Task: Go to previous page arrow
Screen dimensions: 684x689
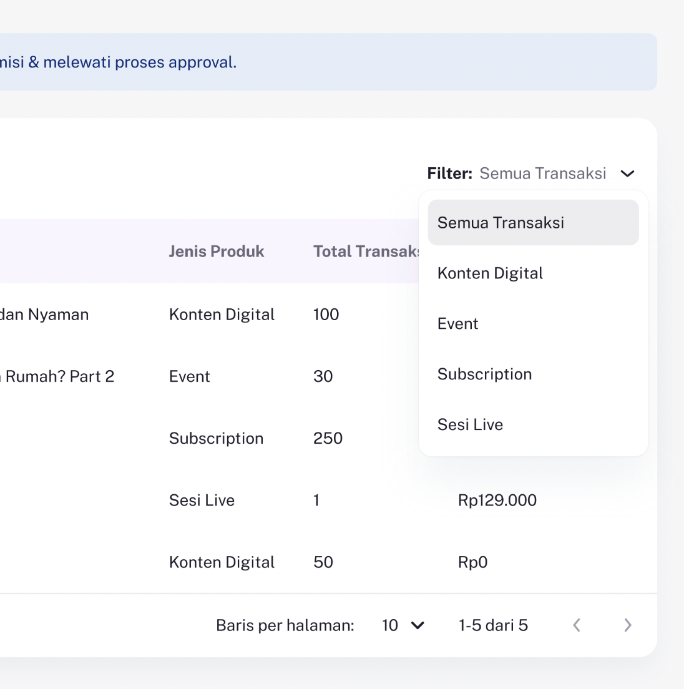Action: (x=577, y=625)
